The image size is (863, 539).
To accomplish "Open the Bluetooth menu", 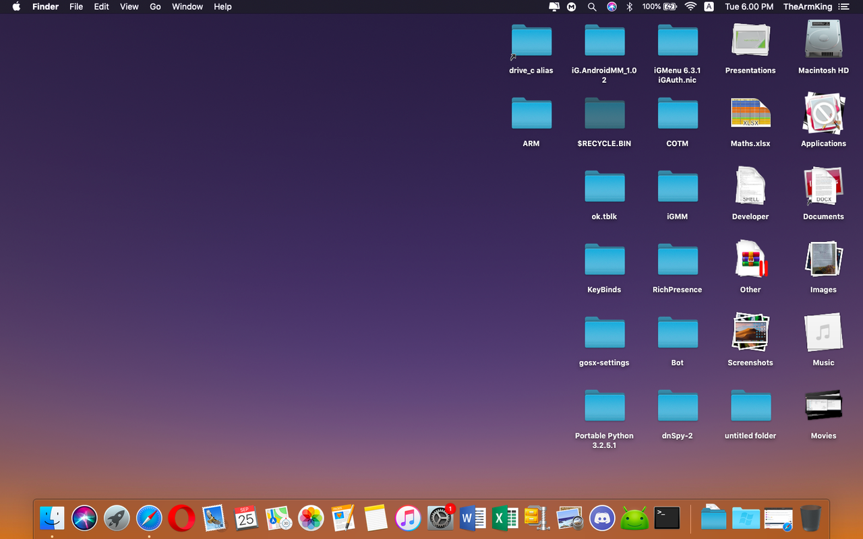I will tap(629, 7).
